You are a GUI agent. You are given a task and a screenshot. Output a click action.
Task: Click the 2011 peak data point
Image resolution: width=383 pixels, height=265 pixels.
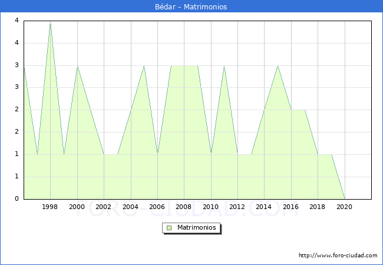tap(224, 66)
